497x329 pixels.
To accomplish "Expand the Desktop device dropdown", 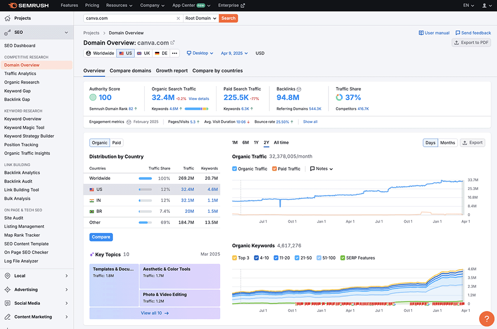I will click(x=199, y=53).
